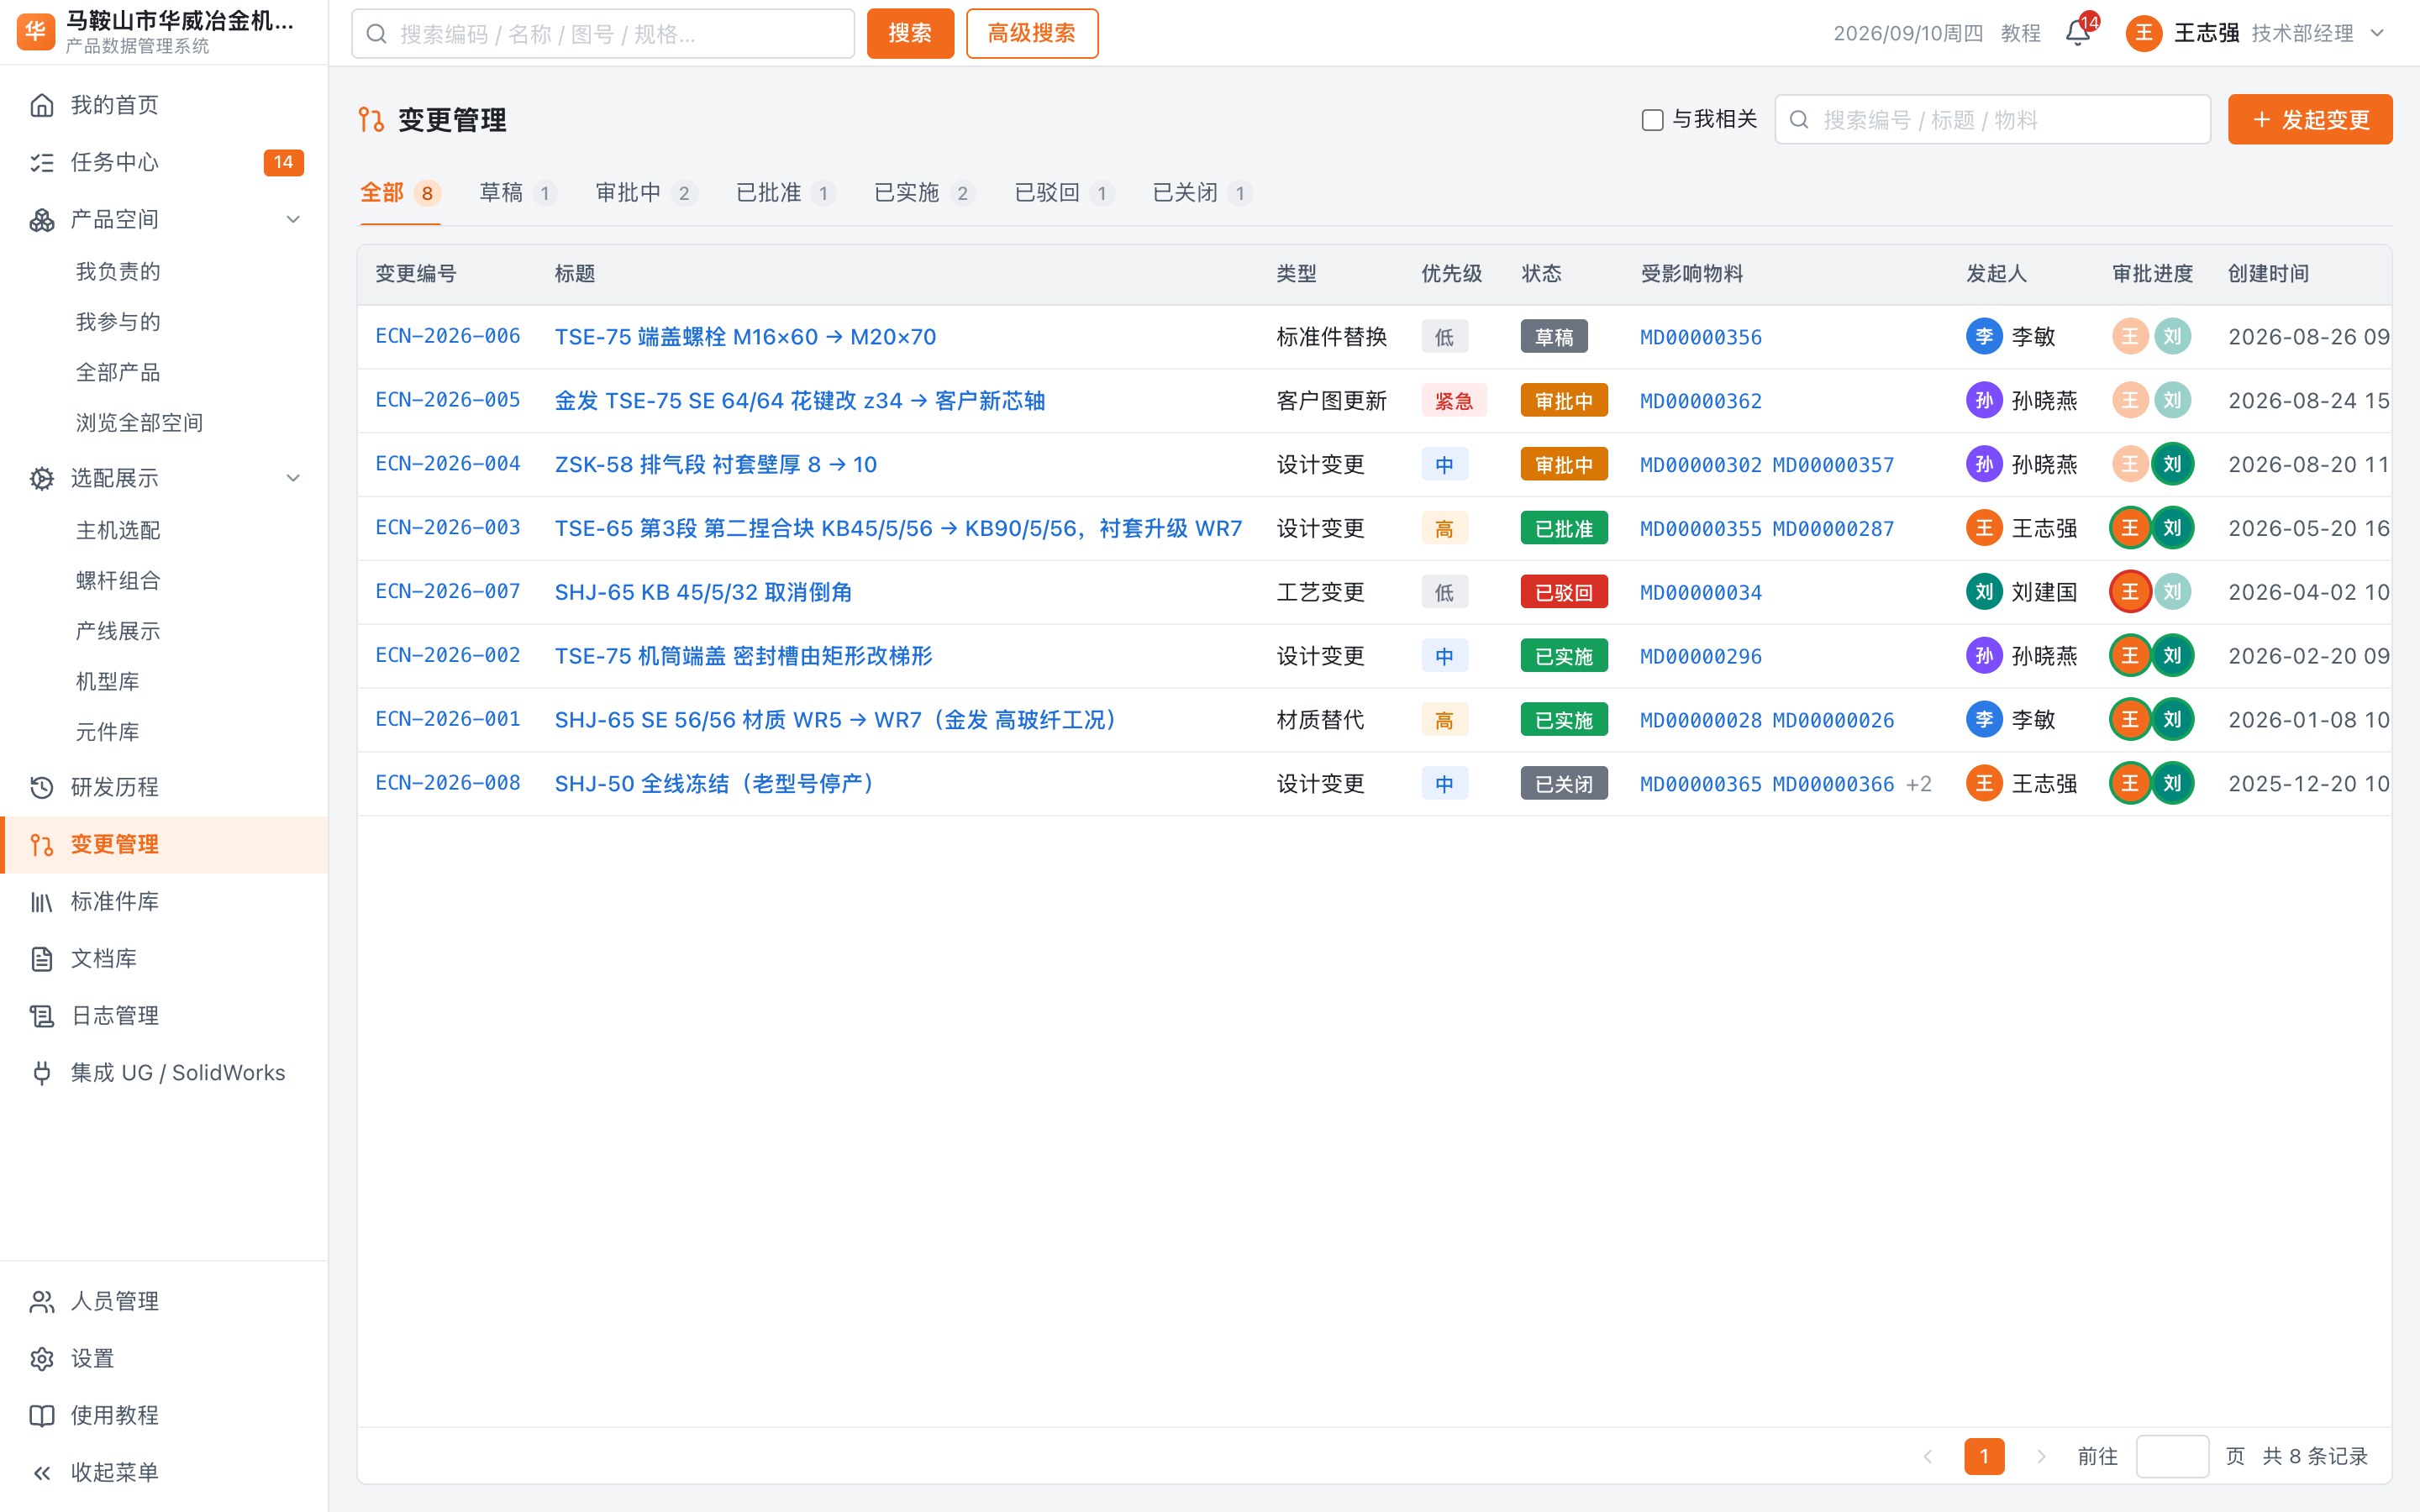Click the 日志管理 log icon
The width and height of the screenshot is (2420, 1512).
[x=42, y=1016]
